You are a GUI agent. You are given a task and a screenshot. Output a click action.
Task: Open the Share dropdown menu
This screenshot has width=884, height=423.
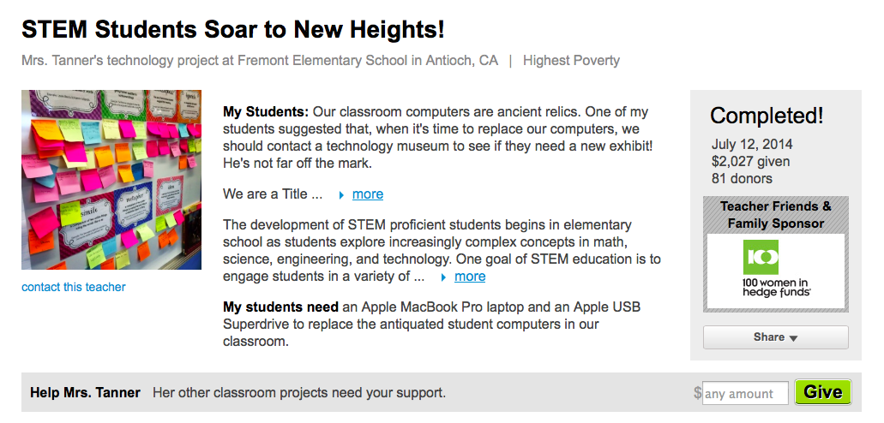coord(775,337)
